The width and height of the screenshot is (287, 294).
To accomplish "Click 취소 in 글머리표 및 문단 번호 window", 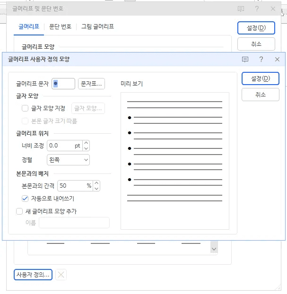I will click(x=256, y=44).
